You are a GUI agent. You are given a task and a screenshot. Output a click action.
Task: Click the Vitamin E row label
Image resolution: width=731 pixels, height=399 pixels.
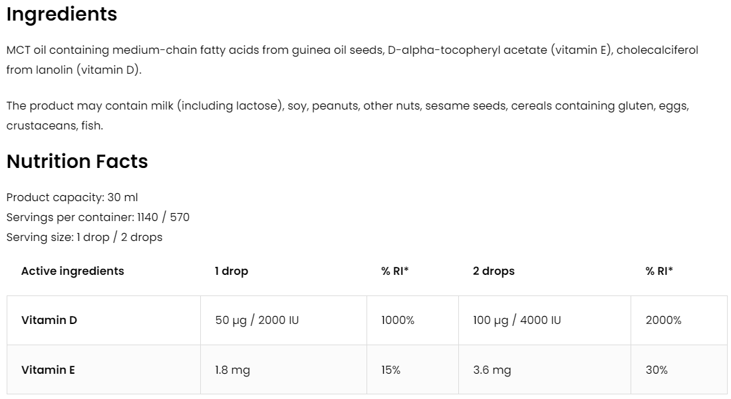coord(48,370)
